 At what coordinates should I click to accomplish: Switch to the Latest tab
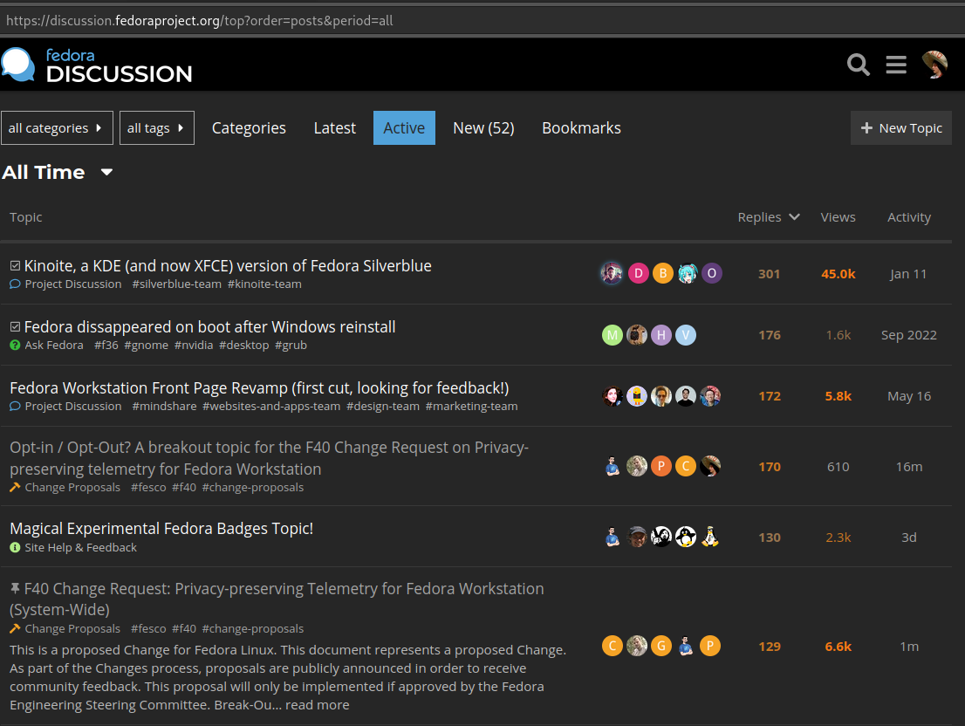click(335, 128)
